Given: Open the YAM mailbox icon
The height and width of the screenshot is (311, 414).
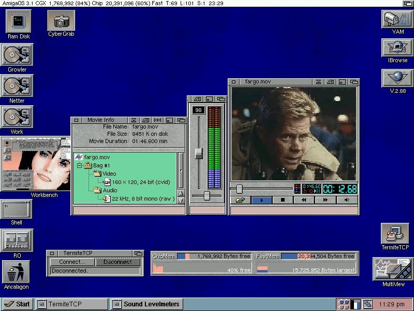Looking at the screenshot, I should click(397, 19).
